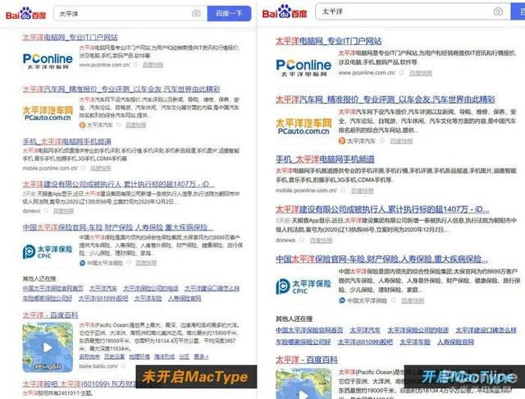Open 太平洋汽车网_精准报价 result on right page
The image size is (525, 399).
(x=386, y=99)
